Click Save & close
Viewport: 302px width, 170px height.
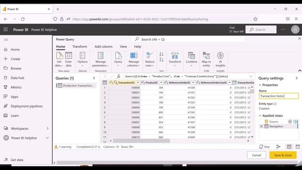click(283, 155)
